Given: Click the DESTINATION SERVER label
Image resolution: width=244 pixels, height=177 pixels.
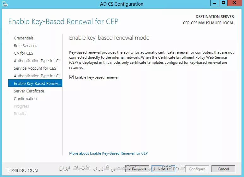Looking at the screenshot, I should [215, 17].
